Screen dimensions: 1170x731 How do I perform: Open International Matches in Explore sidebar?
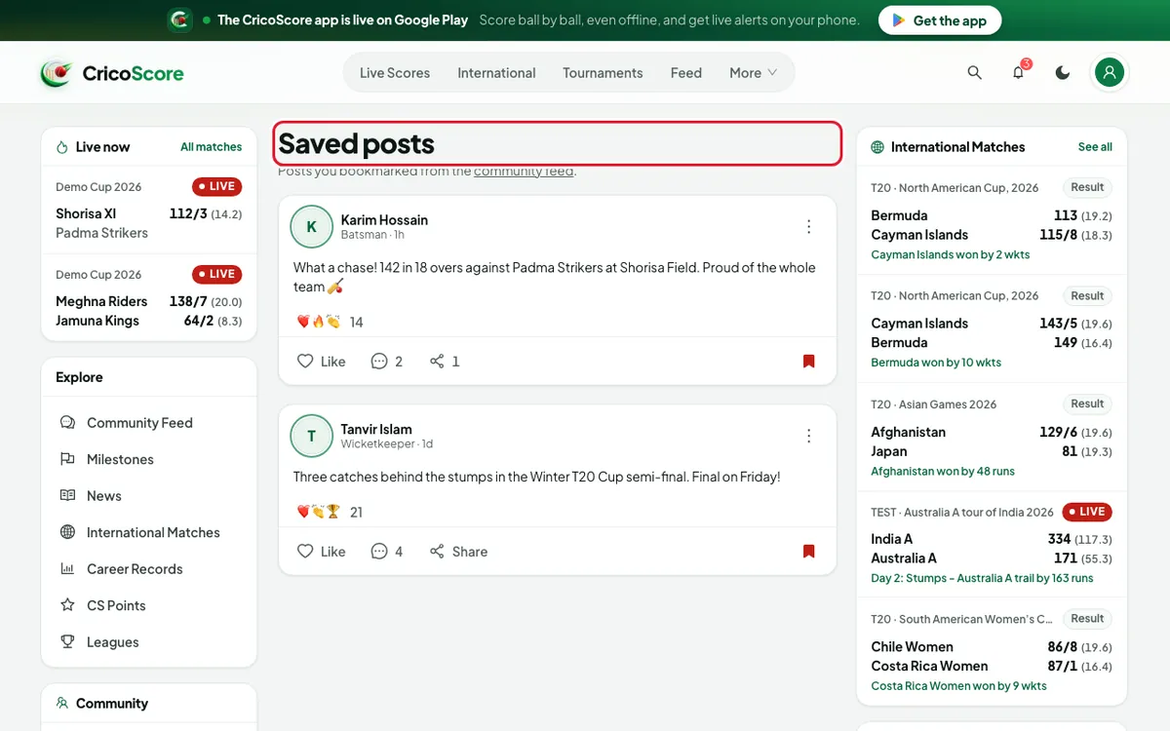[149, 532]
